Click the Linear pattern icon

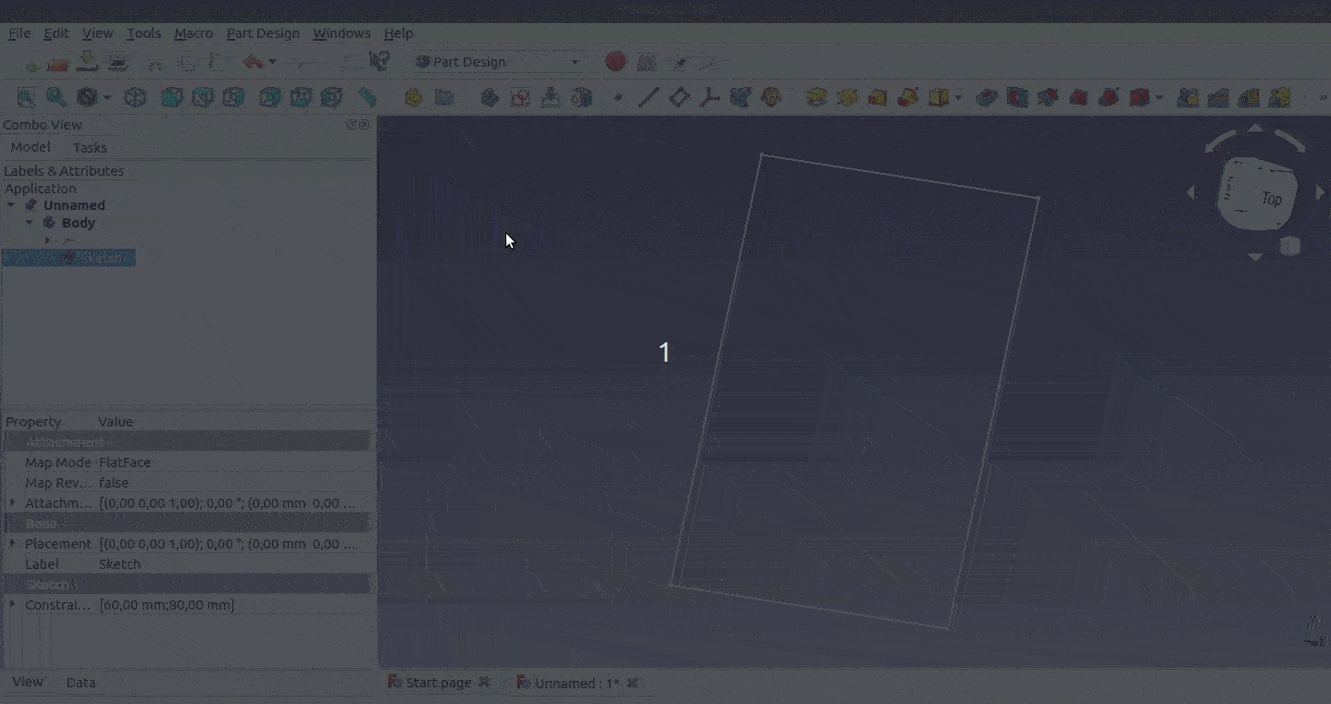click(1219, 97)
